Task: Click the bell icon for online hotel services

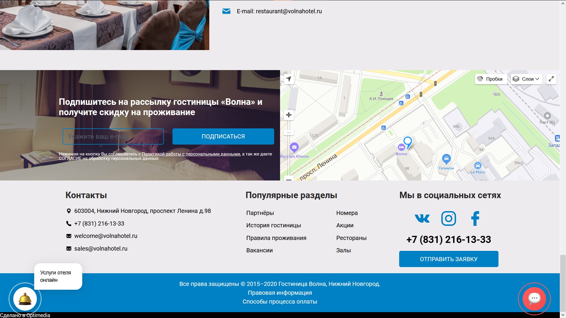Action: [x=24, y=299]
